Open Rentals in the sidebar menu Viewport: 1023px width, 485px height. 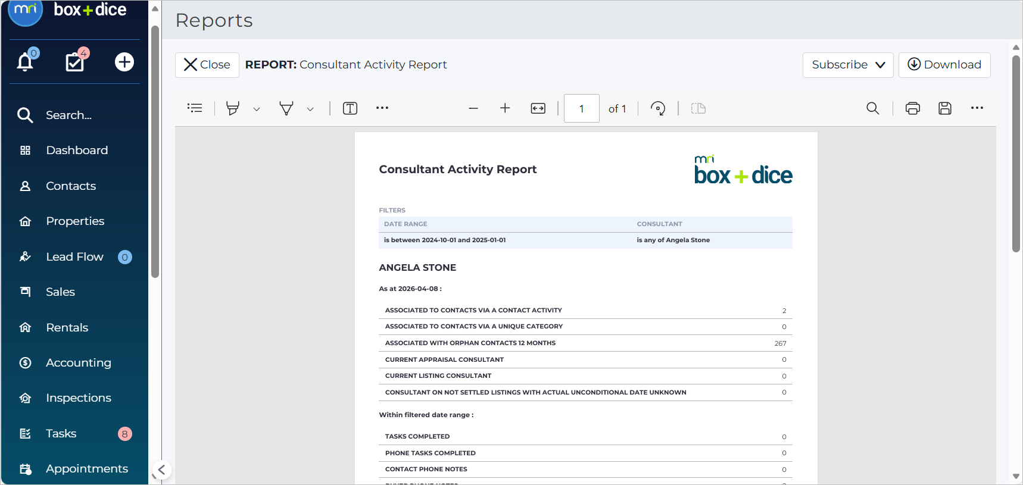tap(67, 328)
